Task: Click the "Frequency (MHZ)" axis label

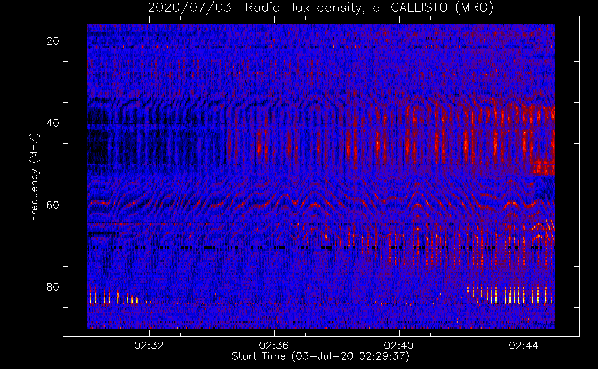Action: 34,177
